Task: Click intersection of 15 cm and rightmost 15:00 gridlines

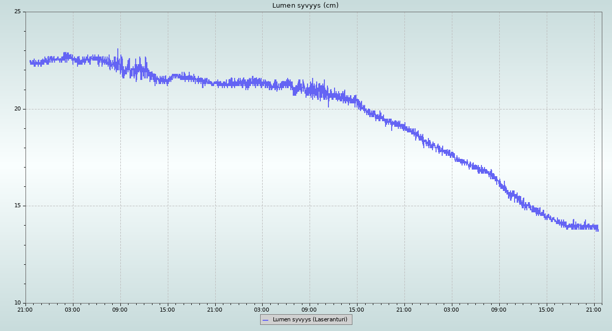Action: point(547,206)
